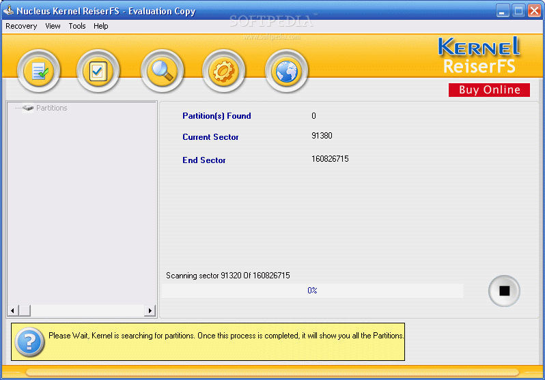
Task: Open the Recovery menu
Action: 21,26
